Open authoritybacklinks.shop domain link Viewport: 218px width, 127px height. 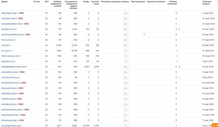12,35
